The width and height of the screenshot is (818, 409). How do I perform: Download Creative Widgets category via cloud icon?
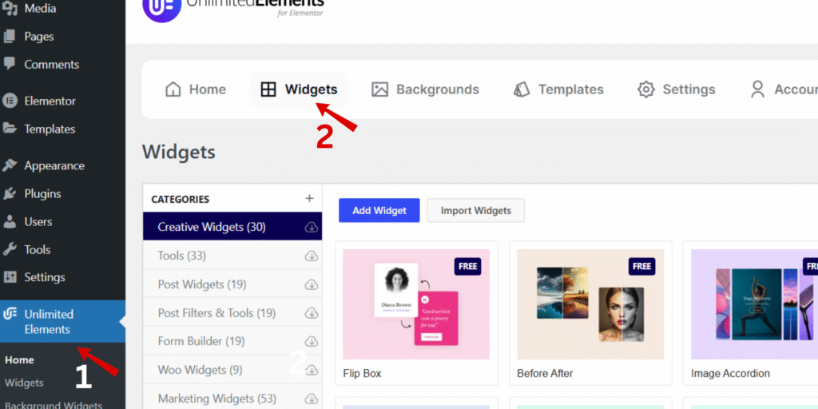[x=312, y=227]
